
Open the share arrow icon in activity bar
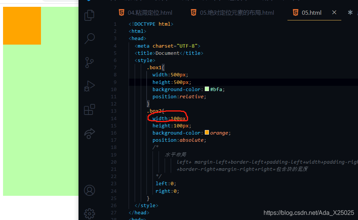pyautogui.click(x=89, y=133)
